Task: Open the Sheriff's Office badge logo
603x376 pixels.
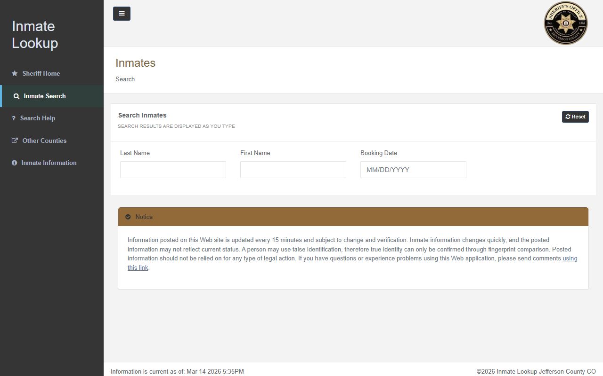Action: point(566,23)
